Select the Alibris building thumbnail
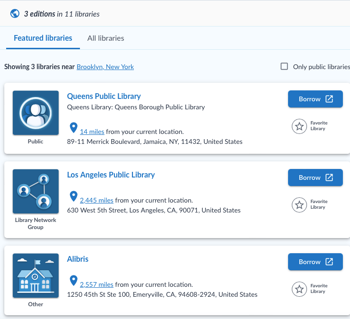 tap(36, 275)
